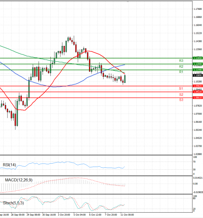
Task: Click the R1 resistance label
Action: 181,72
